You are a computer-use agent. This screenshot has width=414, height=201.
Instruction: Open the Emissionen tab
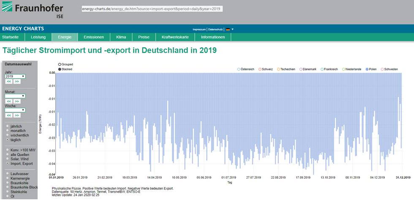click(93, 37)
